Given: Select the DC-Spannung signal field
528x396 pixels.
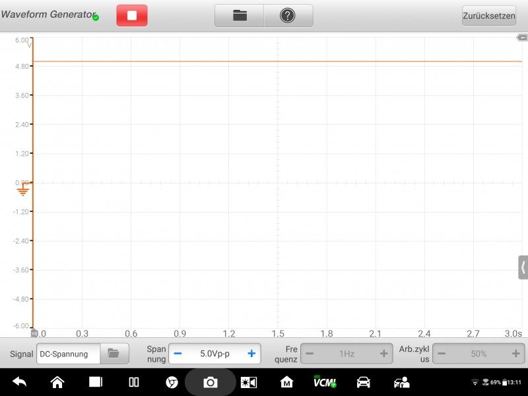Looking at the screenshot, I should click(x=69, y=354).
